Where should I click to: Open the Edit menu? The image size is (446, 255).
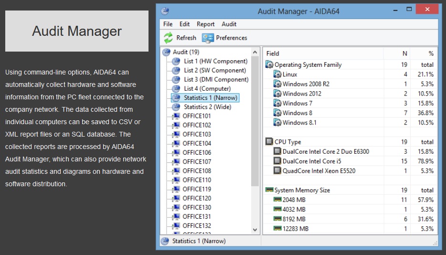coord(184,24)
